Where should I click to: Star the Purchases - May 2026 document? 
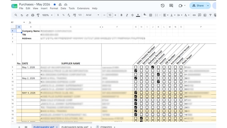pyautogui.click(x=54, y=4)
